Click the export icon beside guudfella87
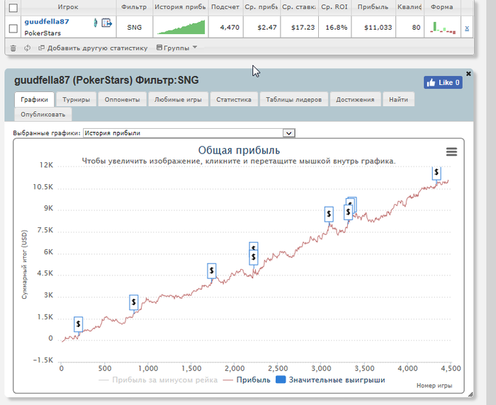Screen dimensions: 496x405 (106, 23)
